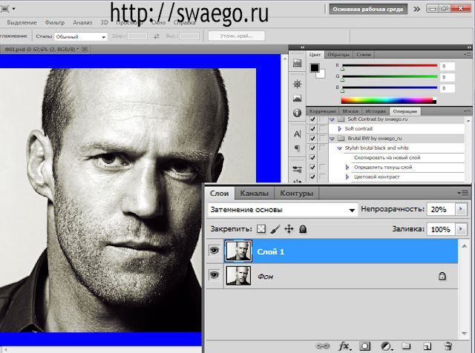Uncheck Soft Contrast by swaego.ru set checkbox

312,119
